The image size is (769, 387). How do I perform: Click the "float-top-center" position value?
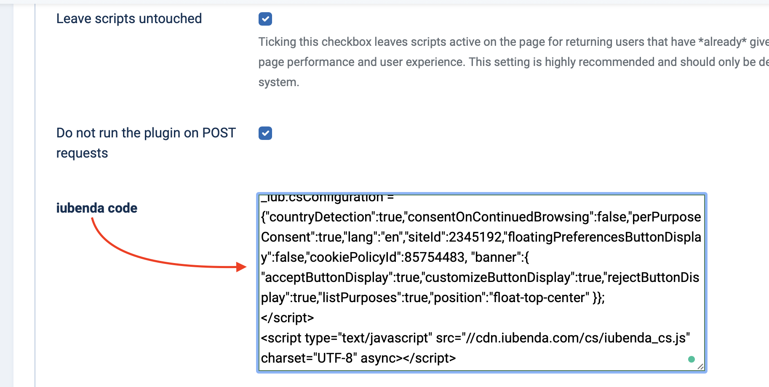[539, 298]
